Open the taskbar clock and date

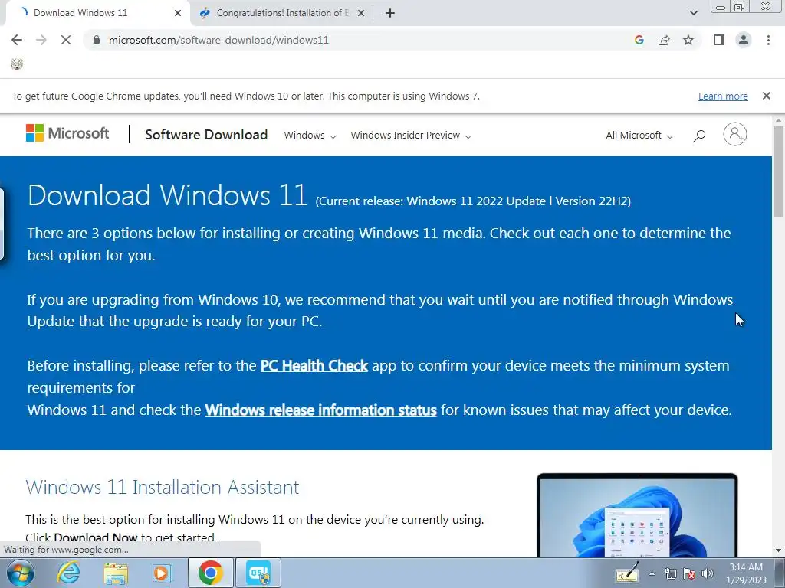click(747, 573)
